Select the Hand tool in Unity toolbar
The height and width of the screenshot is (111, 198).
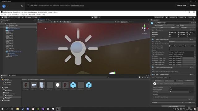[2, 17]
